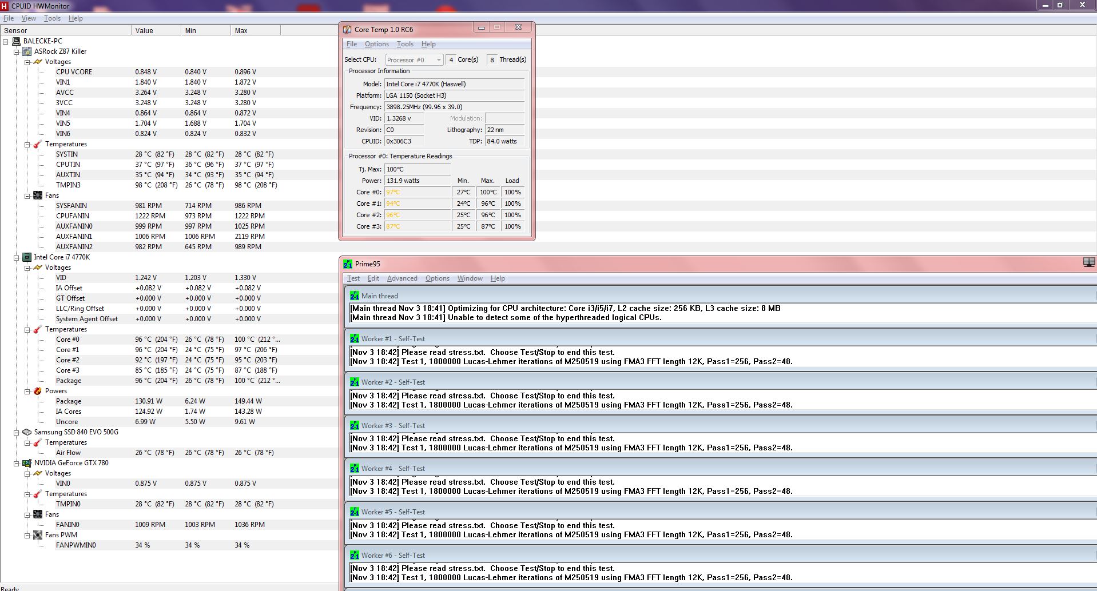
Task: Open the Tools menu in HWMonitor
Action: [52, 18]
